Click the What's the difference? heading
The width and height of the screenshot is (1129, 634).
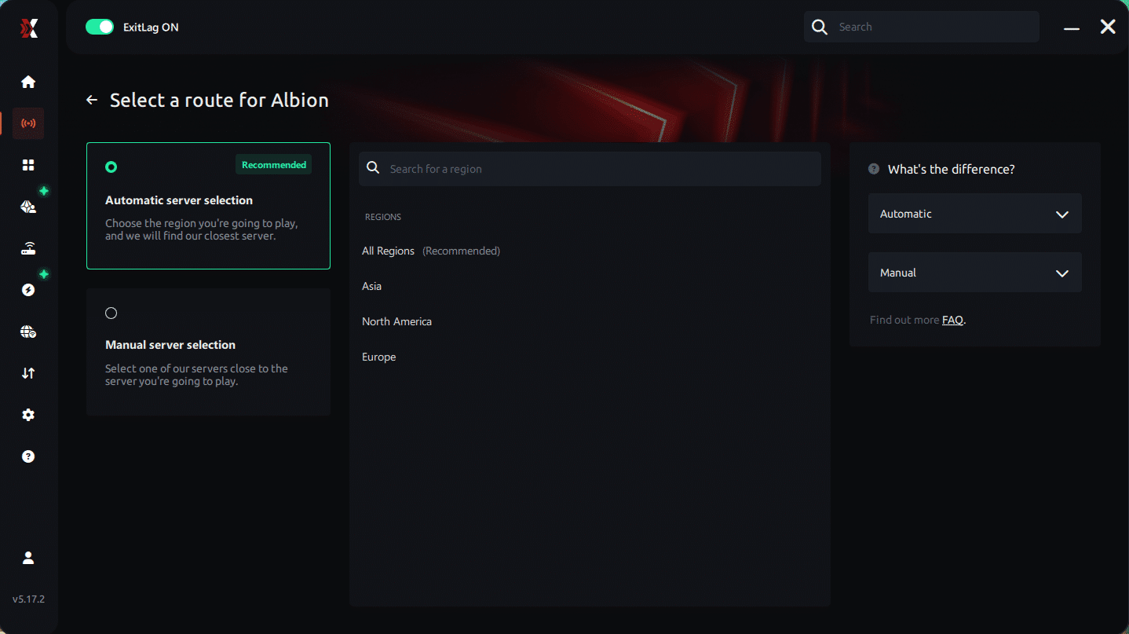tap(951, 169)
